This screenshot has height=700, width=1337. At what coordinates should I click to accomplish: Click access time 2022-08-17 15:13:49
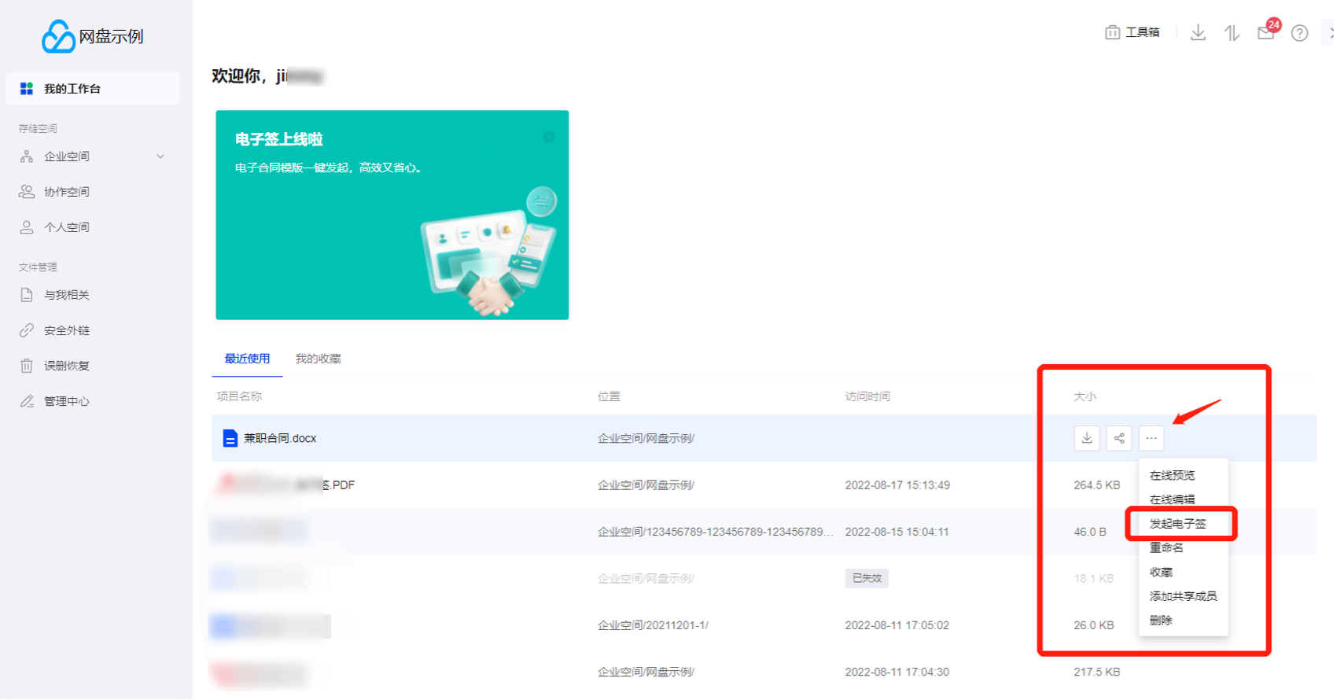(897, 485)
